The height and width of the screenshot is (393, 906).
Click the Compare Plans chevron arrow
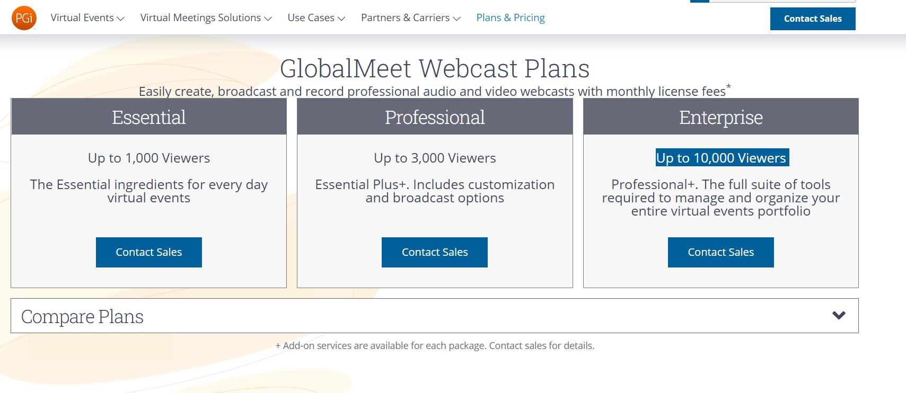click(x=839, y=315)
